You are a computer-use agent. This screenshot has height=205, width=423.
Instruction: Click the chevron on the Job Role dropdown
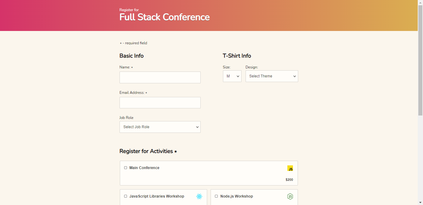(x=197, y=127)
